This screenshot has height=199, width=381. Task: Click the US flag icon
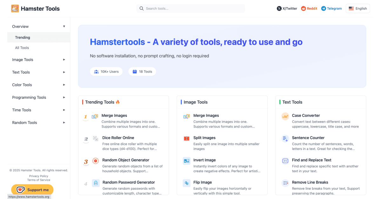(x=351, y=9)
